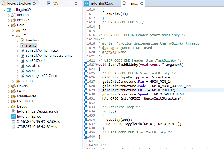Fold the StartTaskBlinky function at line 1623
Screen dimensions: 224x149
(x=96, y=65)
